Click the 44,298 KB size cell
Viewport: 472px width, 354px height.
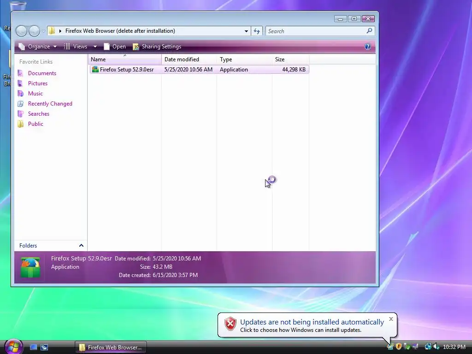click(294, 70)
